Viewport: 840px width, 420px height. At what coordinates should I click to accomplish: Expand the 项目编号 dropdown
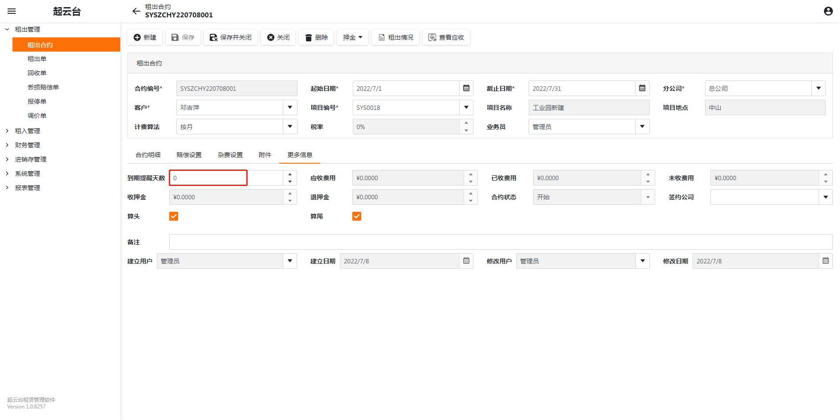tap(466, 107)
